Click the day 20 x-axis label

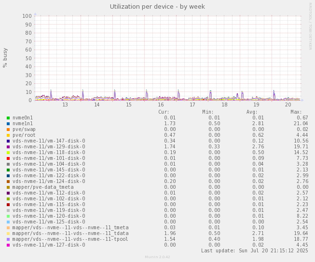click(x=288, y=105)
